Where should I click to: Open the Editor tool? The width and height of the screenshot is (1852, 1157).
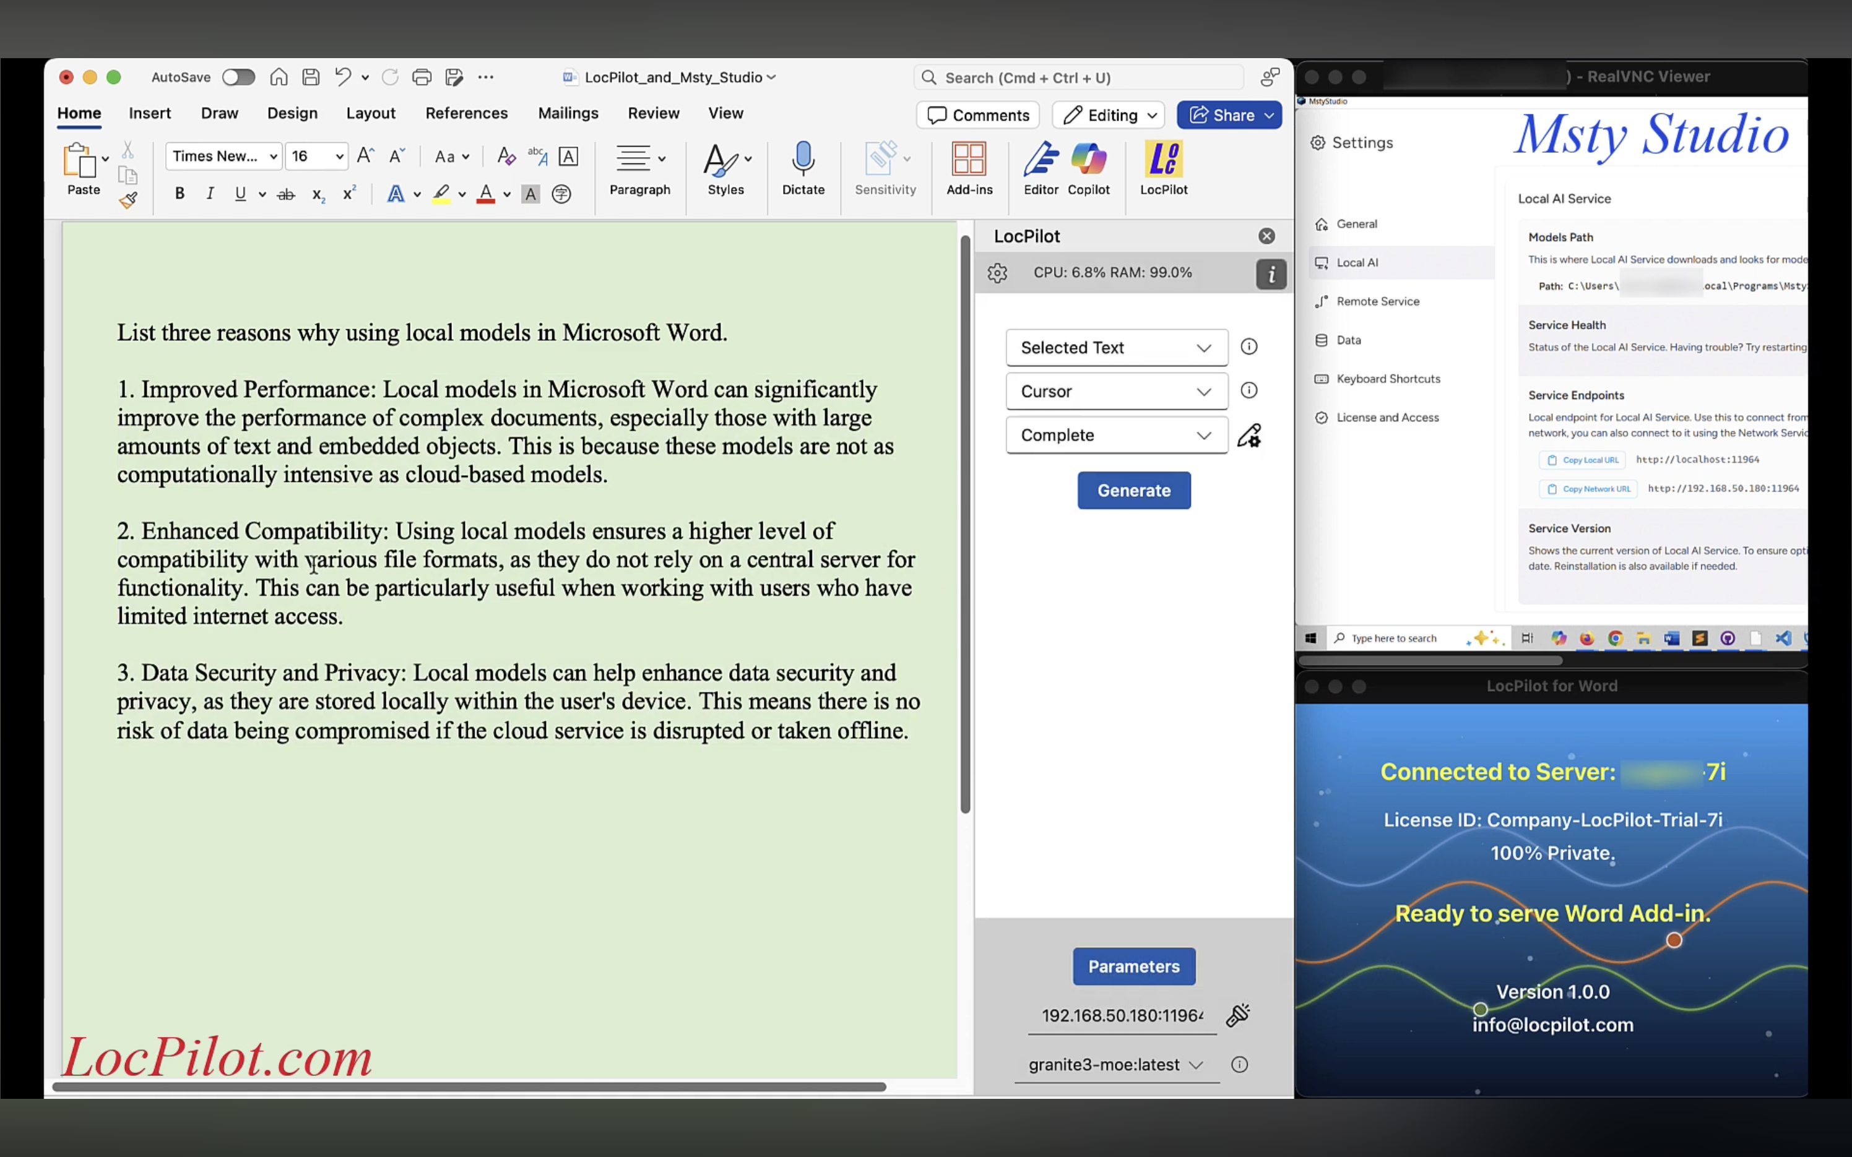[x=1040, y=168]
